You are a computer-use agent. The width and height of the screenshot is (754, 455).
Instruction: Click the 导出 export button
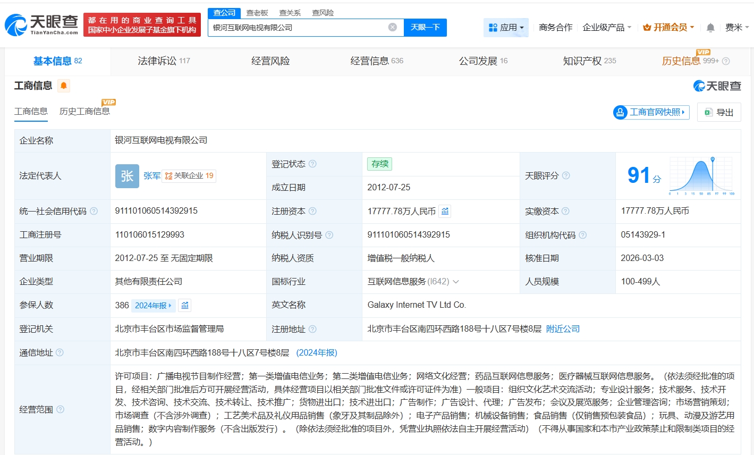point(719,112)
